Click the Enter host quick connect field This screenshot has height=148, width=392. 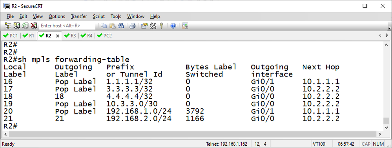click(x=67, y=26)
